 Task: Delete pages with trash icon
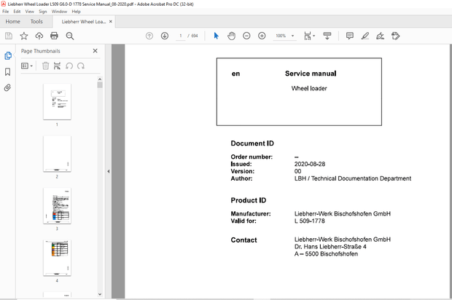tap(45, 66)
